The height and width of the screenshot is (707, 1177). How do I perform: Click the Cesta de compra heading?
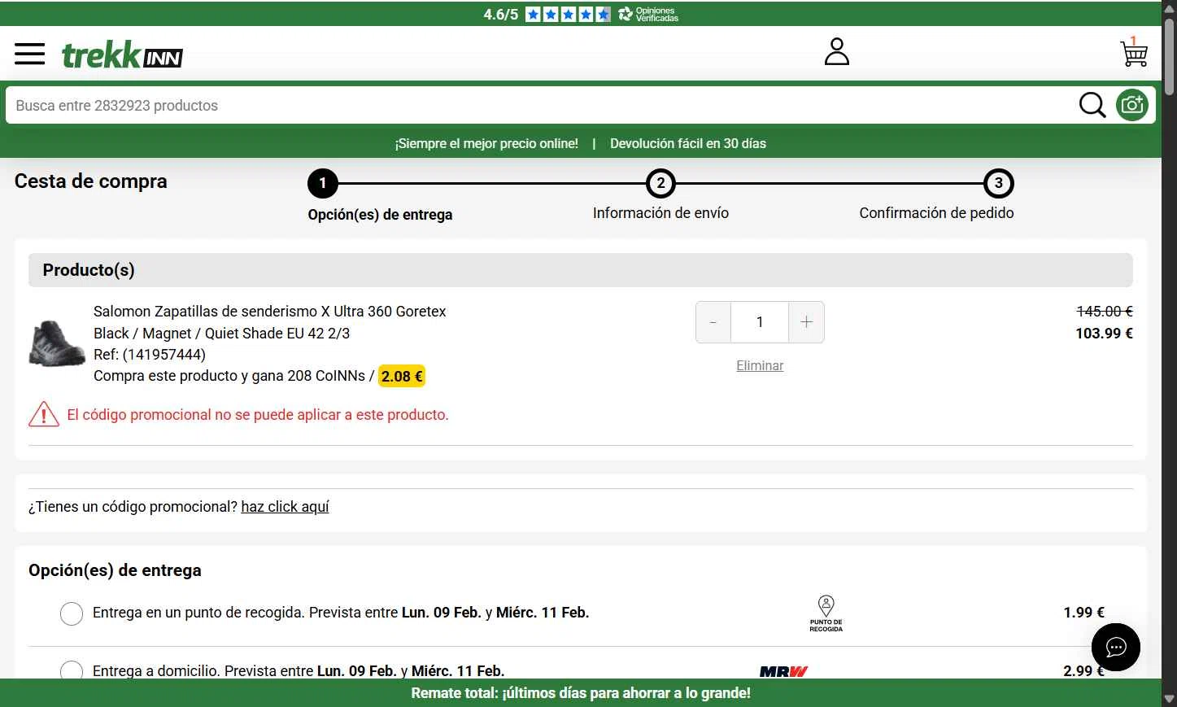(91, 181)
